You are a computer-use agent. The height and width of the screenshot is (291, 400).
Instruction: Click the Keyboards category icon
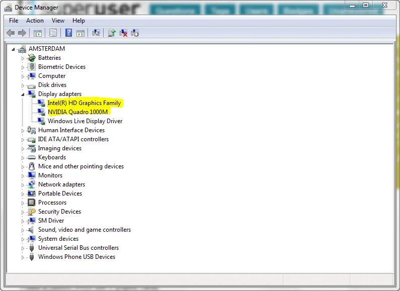click(31, 157)
